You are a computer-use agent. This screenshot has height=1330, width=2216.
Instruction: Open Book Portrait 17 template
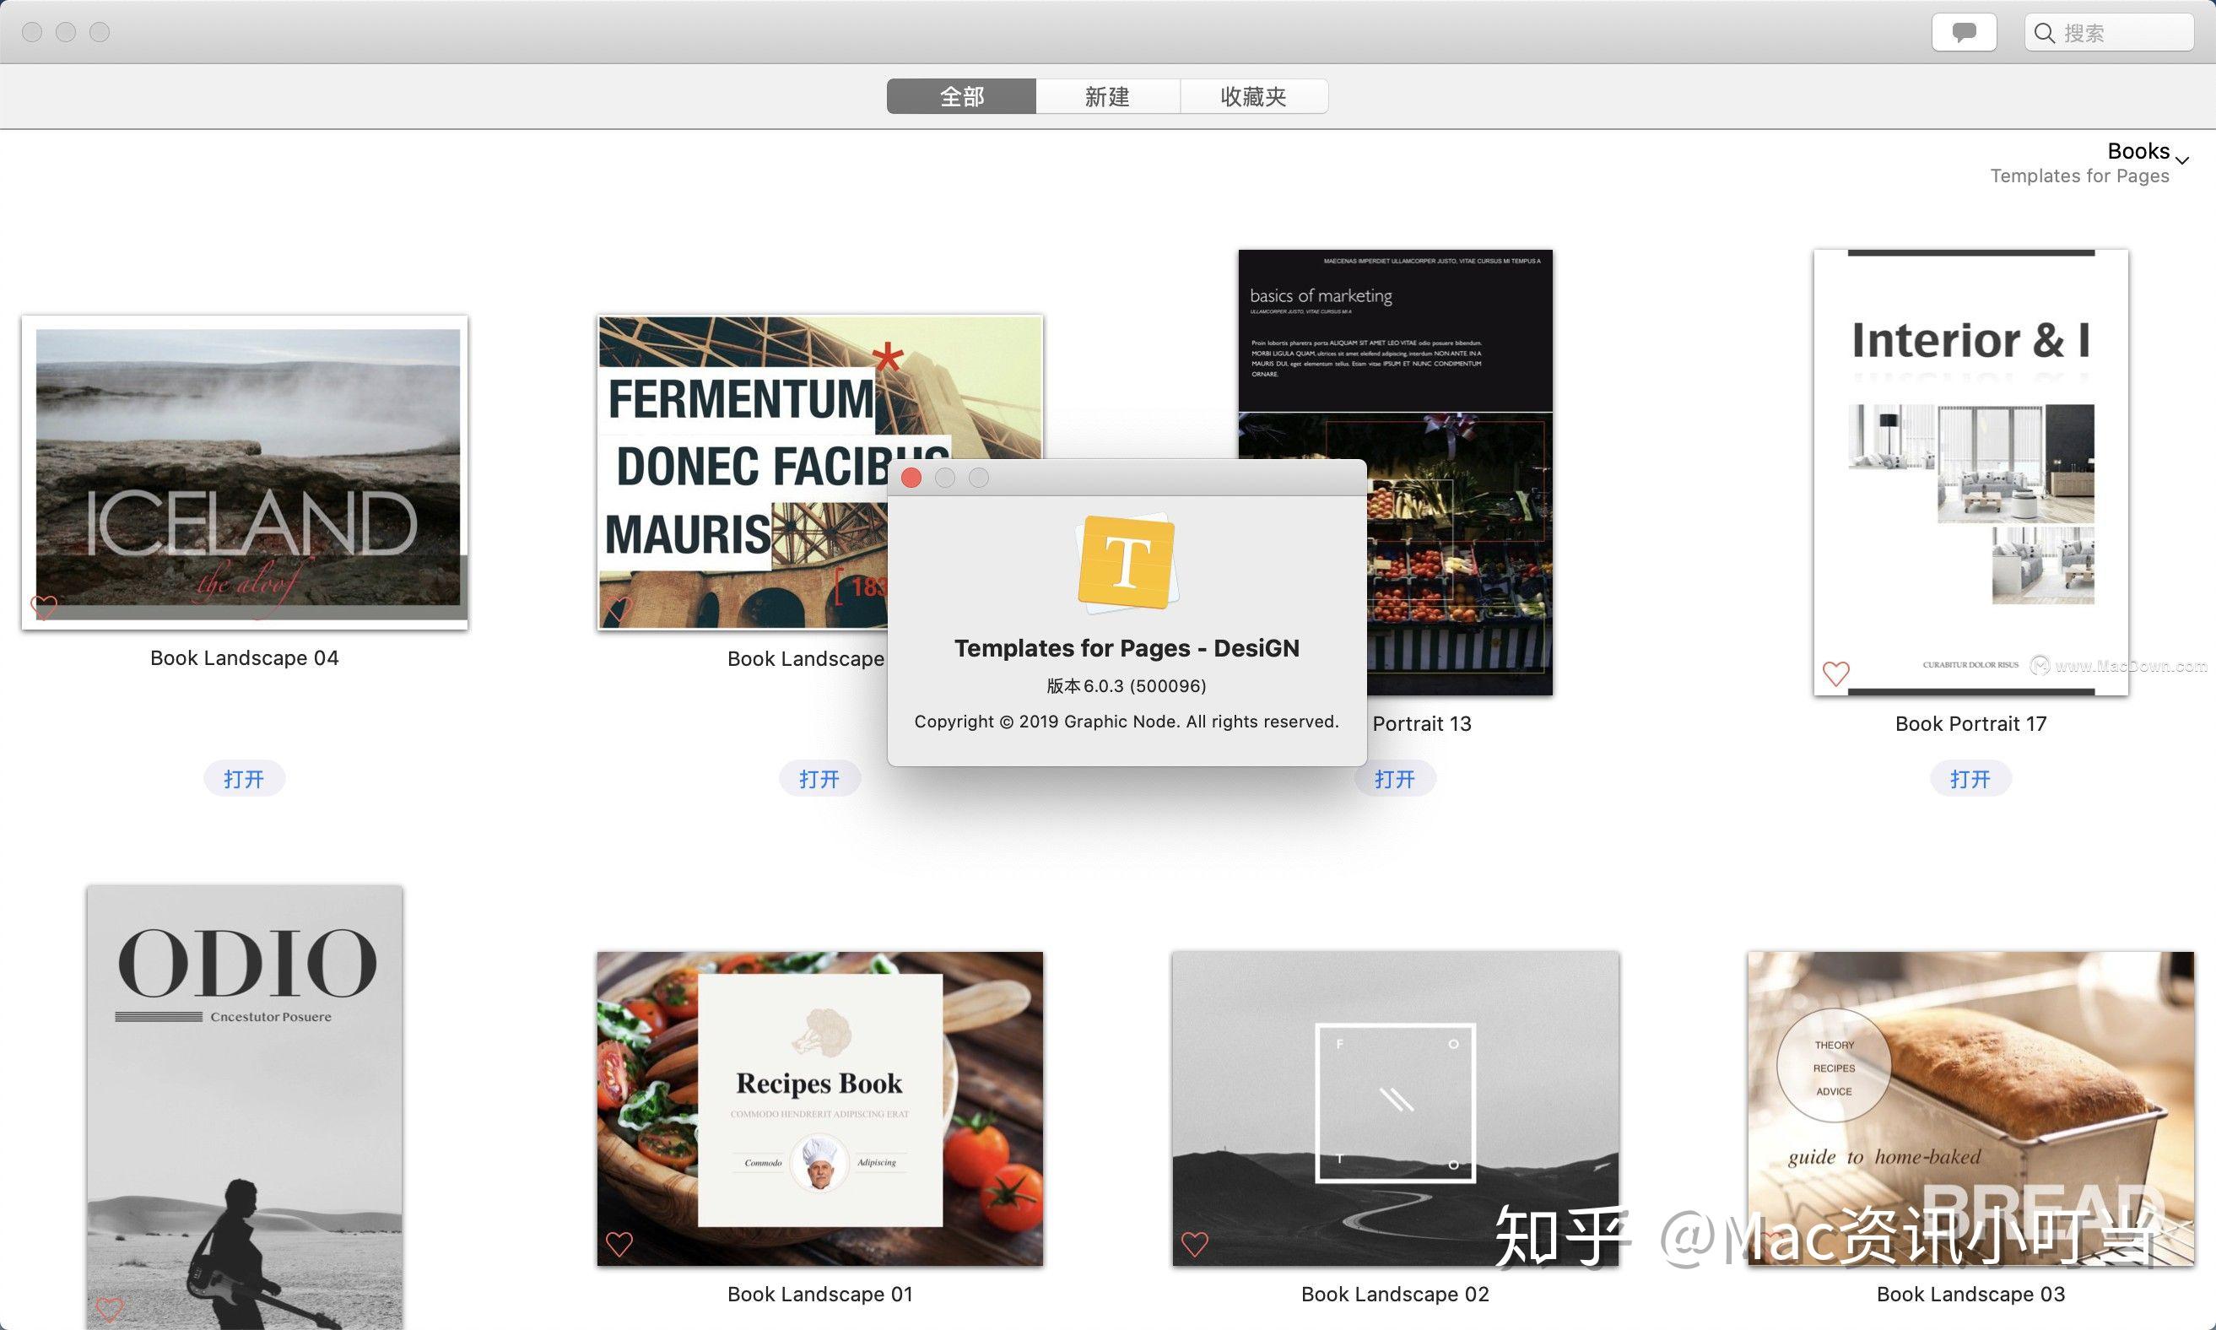point(1970,777)
